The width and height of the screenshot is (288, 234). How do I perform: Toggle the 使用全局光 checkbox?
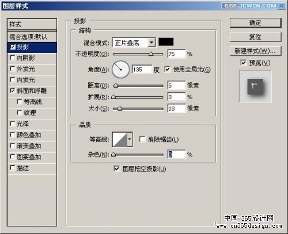click(167, 69)
